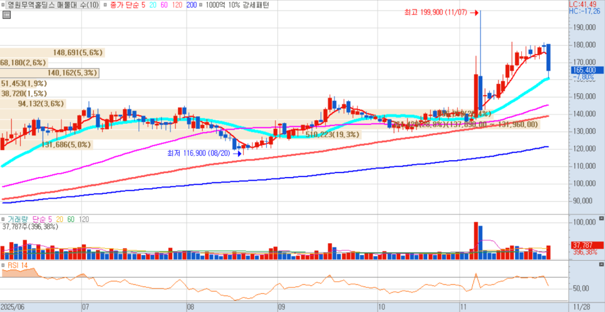
Task: Click the salmon 120 moving average label in price legend
Action: pos(177,5)
